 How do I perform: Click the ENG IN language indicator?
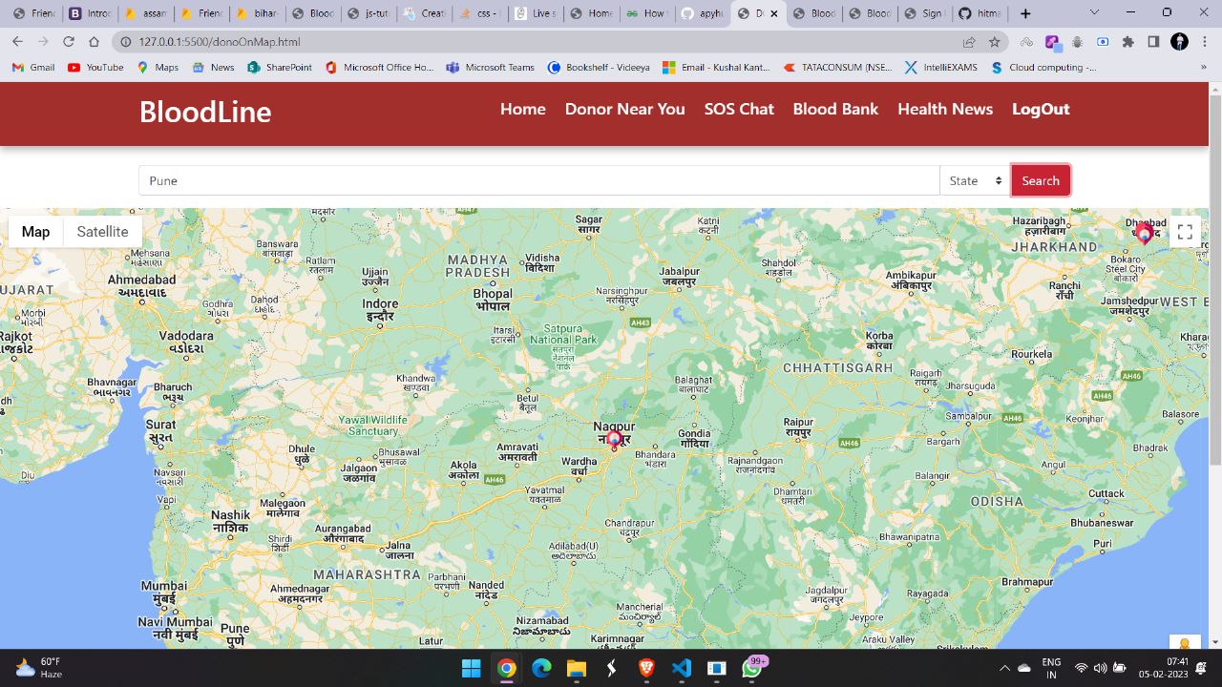point(1051,668)
